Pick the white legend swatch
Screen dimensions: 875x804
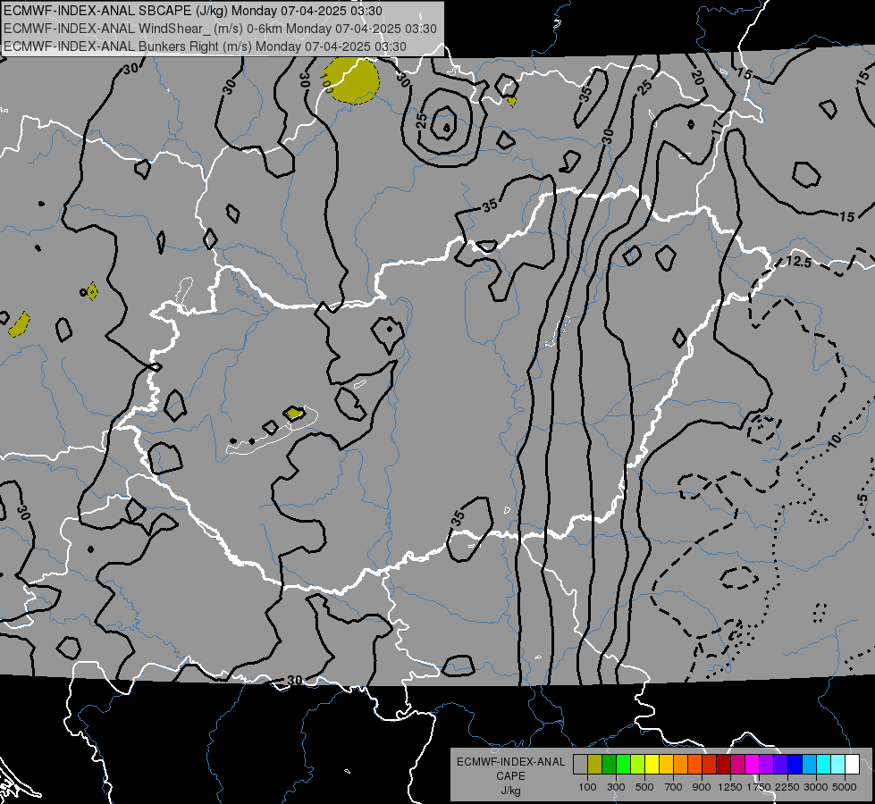tap(852, 765)
